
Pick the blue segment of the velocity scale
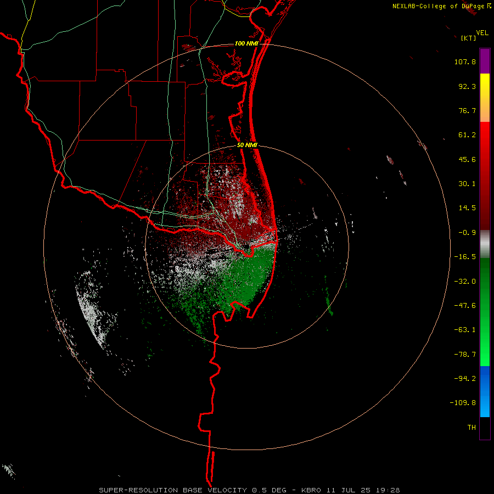coord(485,391)
